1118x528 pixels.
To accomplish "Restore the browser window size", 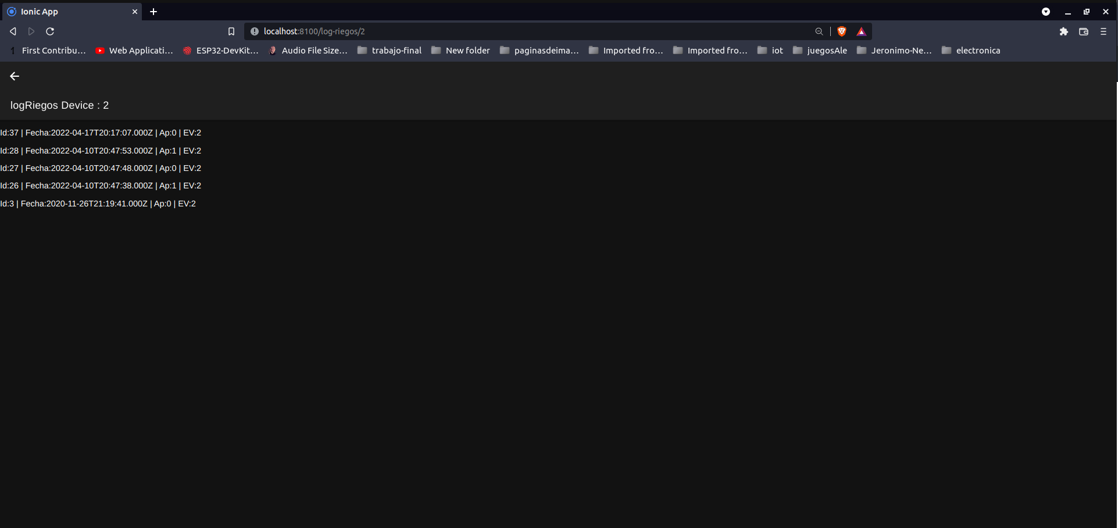I will [x=1087, y=12].
